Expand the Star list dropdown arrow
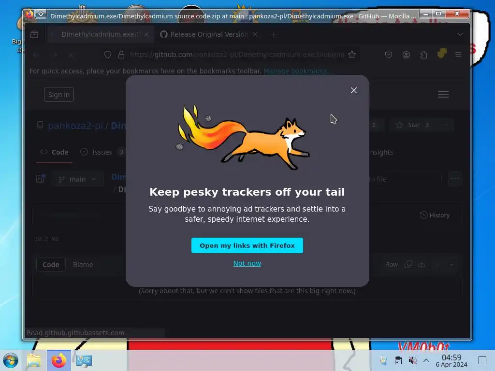The height and width of the screenshot is (371, 495). tap(446, 125)
